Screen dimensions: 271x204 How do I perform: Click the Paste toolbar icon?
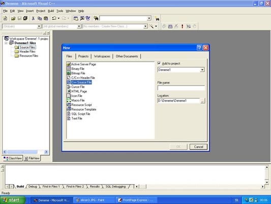(x=46, y=18)
